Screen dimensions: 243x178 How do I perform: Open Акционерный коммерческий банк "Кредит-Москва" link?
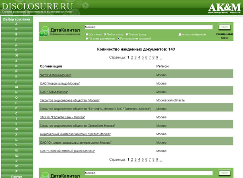tap(75, 134)
